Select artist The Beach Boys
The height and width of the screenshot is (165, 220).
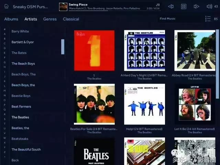23,64
